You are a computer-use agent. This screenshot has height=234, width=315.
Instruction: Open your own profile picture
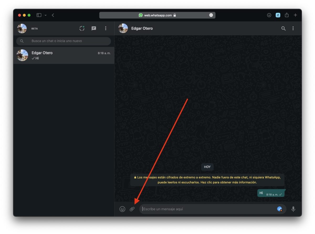click(x=22, y=29)
